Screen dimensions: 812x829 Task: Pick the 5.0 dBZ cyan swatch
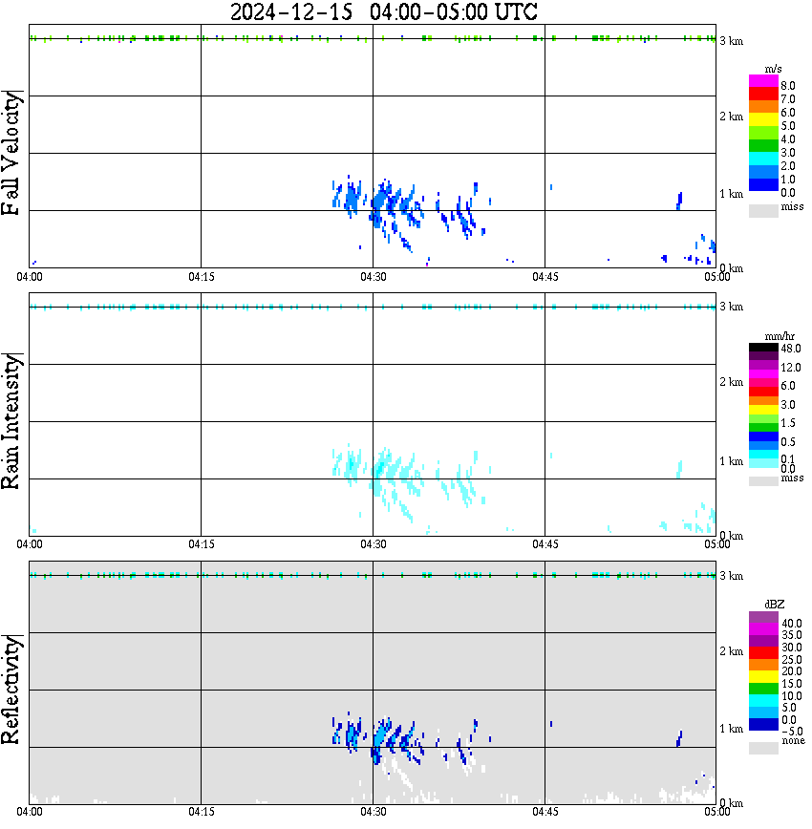point(763,700)
